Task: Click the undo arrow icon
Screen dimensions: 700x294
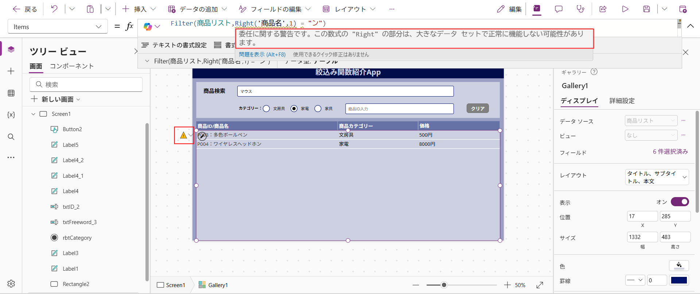Action: [54, 9]
